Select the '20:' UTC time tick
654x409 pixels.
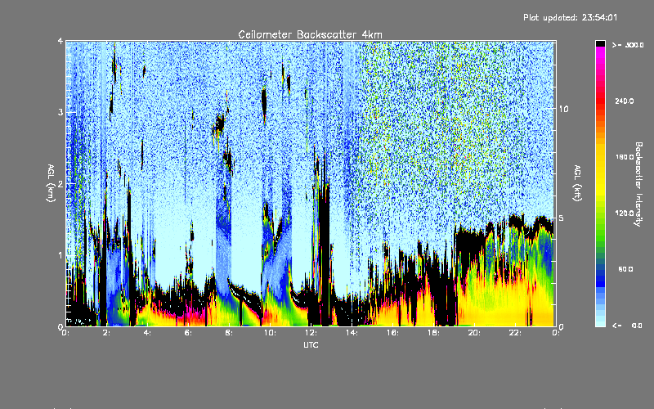point(474,333)
